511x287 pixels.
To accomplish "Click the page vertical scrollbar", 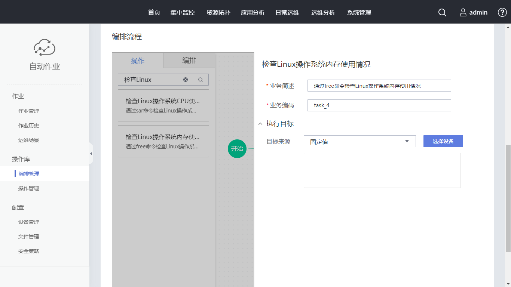I will (x=508, y=198).
